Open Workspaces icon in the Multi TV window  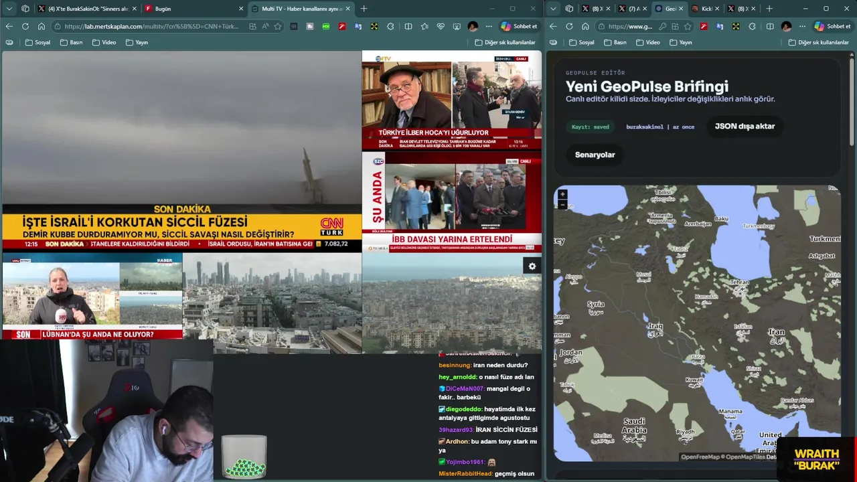(25, 9)
